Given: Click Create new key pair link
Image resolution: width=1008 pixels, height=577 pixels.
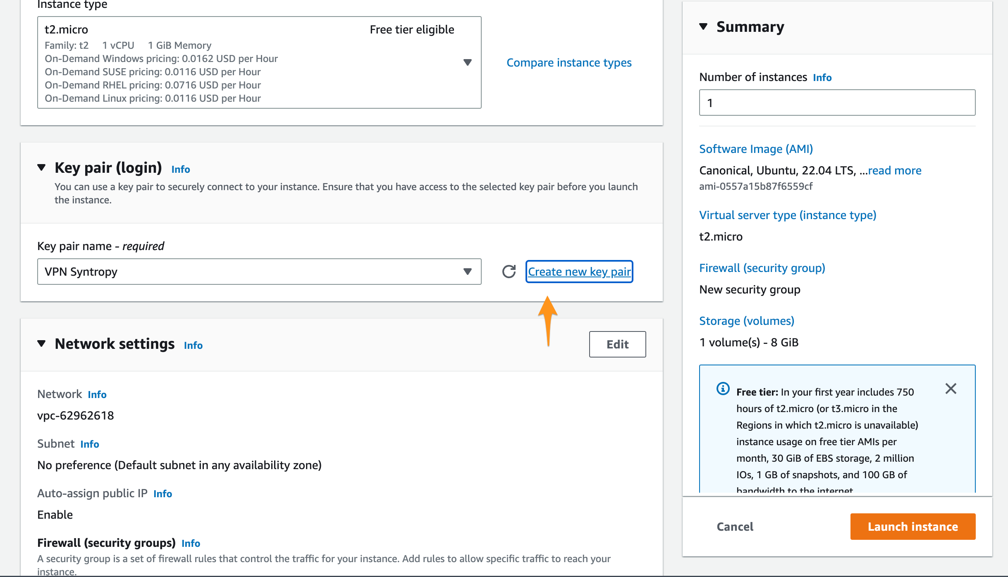Looking at the screenshot, I should click(x=579, y=272).
